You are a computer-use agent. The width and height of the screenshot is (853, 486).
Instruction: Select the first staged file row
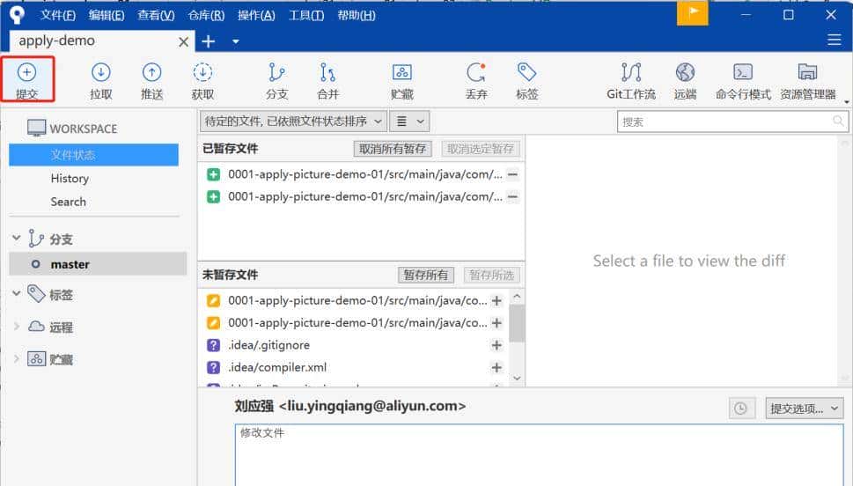coord(362,174)
